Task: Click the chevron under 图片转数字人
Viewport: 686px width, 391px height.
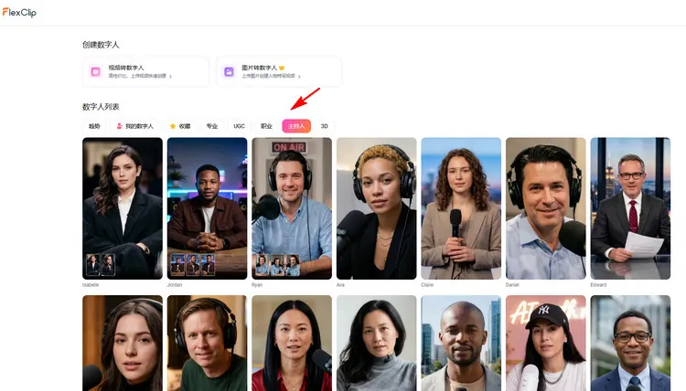Action: pos(299,77)
